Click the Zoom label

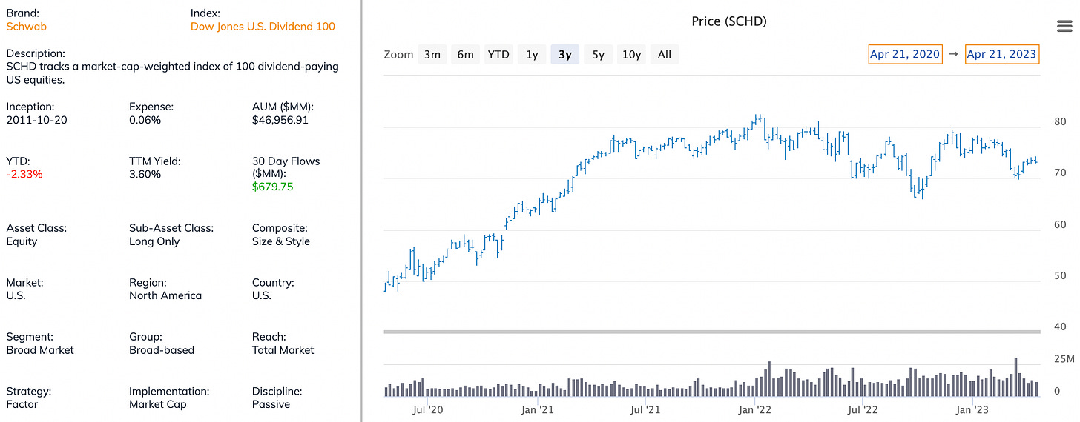pos(398,55)
